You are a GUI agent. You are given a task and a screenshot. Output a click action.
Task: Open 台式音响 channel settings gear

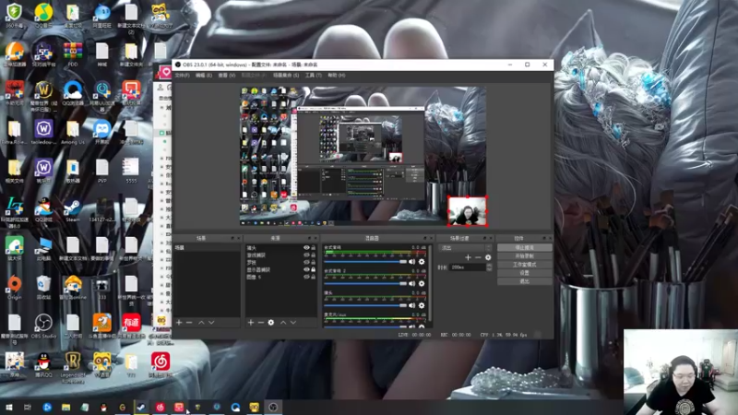coord(422,262)
